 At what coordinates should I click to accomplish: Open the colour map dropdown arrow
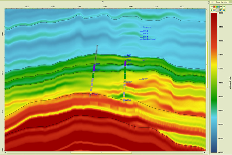coord(221,6)
